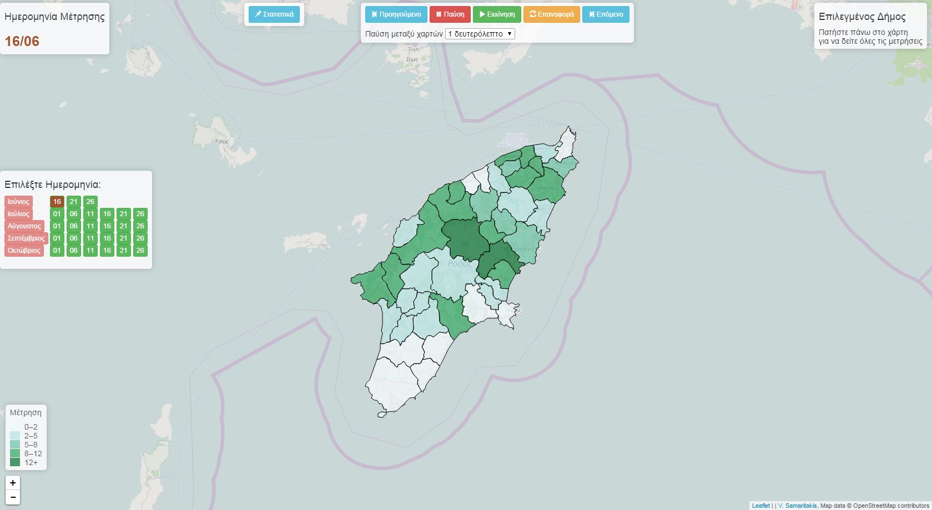Screen dimensions: 932x510
Task: Click the Στατιστικά statistics button
Action: (x=274, y=14)
